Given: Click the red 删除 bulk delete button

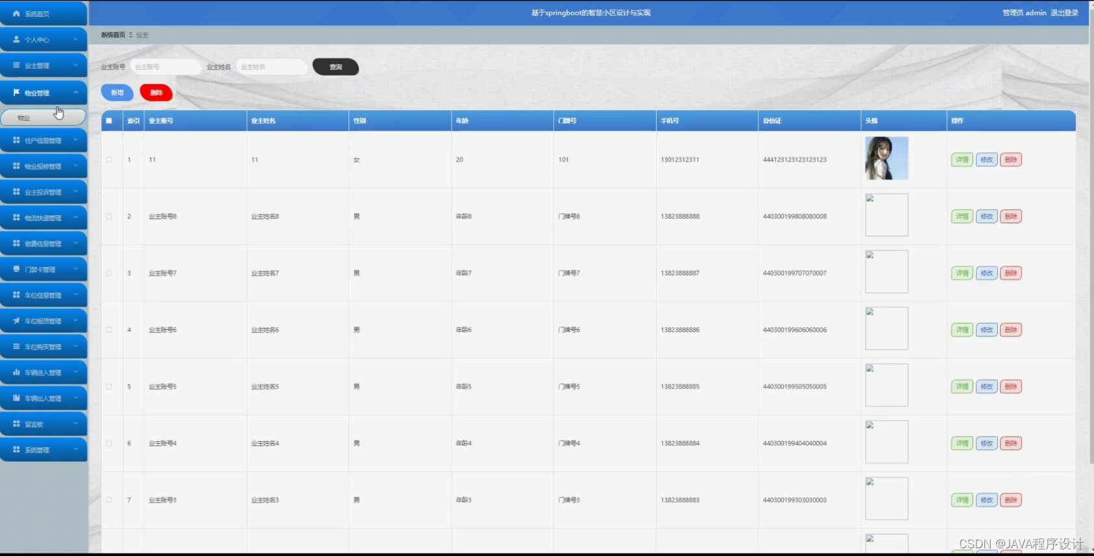Looking at the screenshot, I should 156,93.
